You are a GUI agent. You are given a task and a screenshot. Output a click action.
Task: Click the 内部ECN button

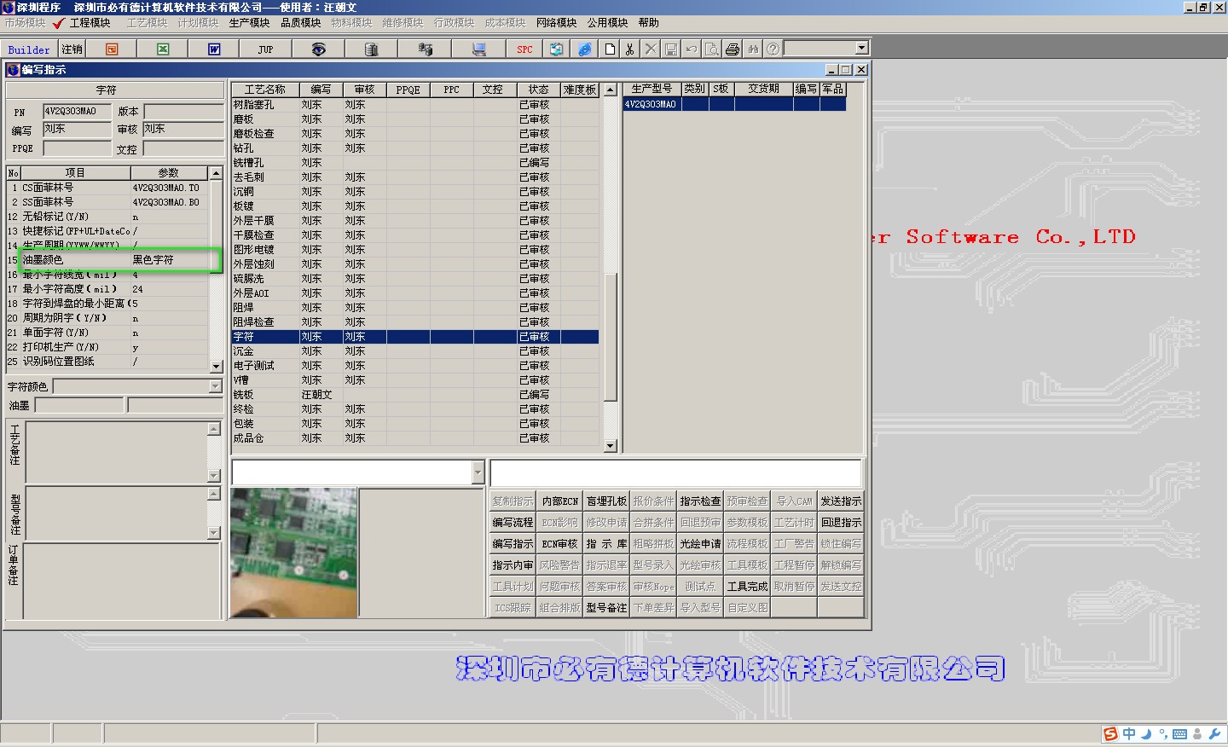pyautogui.click(x=559, y=501)
